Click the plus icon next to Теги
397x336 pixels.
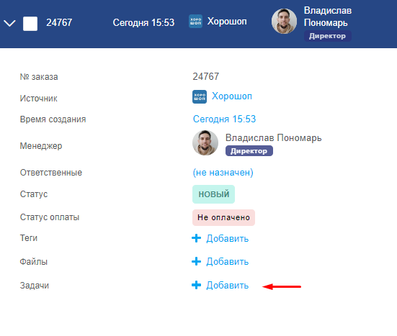(196, 238)
